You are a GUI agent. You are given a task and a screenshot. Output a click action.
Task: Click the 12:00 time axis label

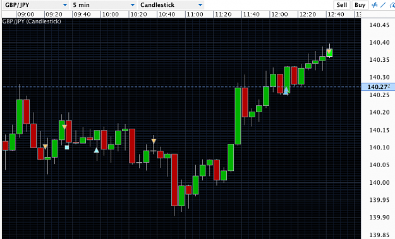point(279,15)
